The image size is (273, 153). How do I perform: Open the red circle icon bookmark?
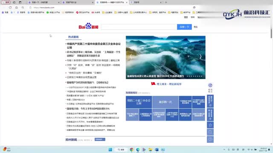(x=83, y=12)
